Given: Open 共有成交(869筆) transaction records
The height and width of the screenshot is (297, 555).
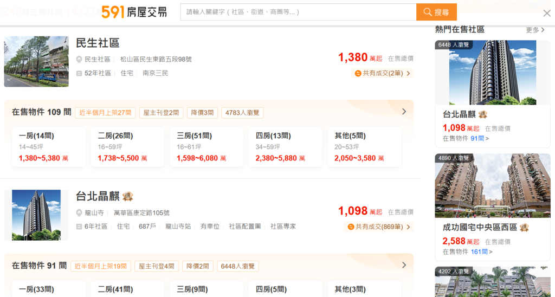Looking at the screenshot, I should [379, 227].
